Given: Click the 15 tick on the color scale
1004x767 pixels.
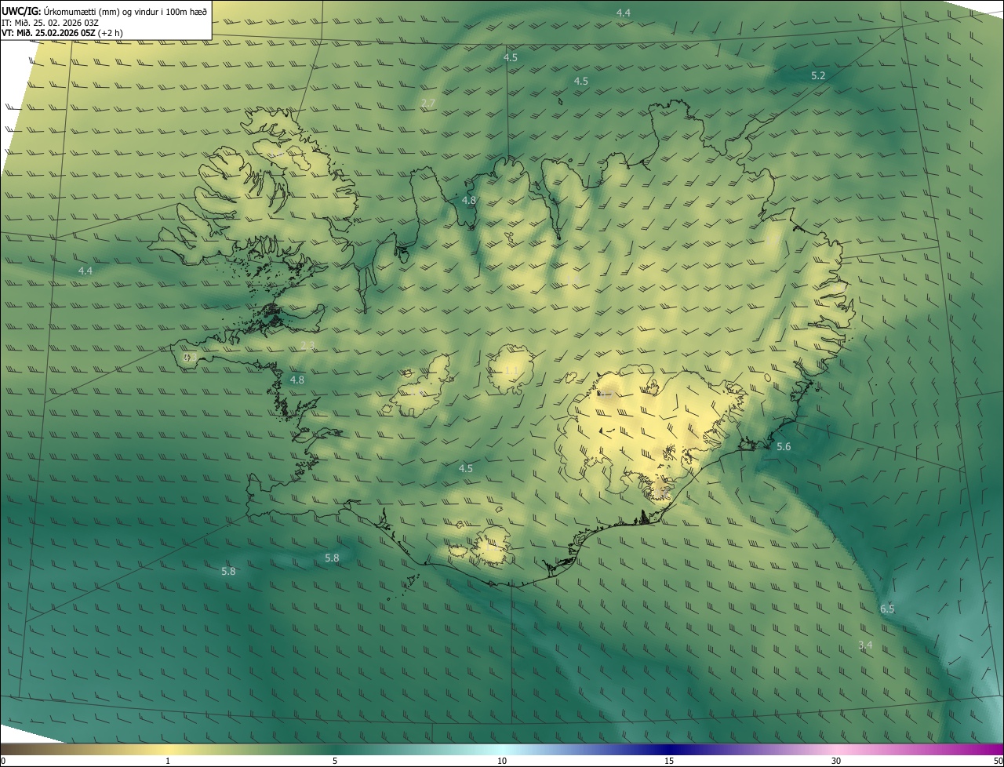Looking at the screenshot, I should pos(669,761).
